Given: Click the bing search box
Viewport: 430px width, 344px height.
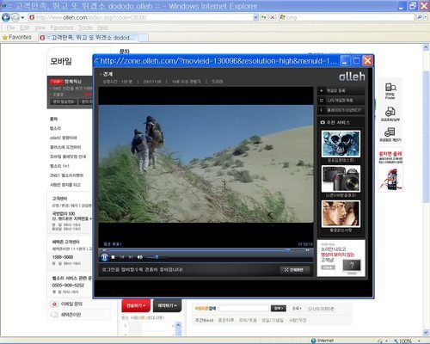Looking at the screenshot, I should (x=347, y=17).
